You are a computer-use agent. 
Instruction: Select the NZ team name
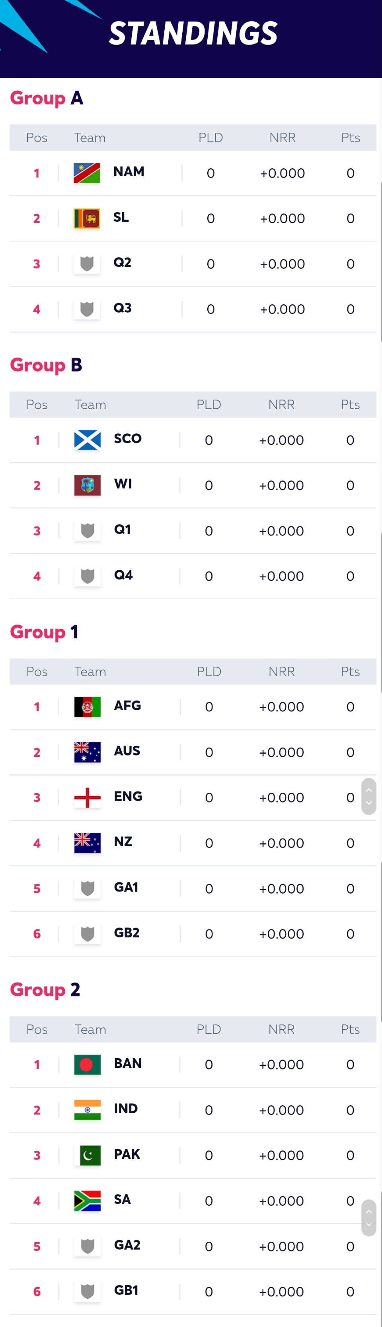(x=123, y=842)
